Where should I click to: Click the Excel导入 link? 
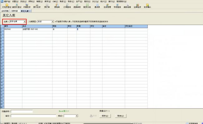[64, 111]
